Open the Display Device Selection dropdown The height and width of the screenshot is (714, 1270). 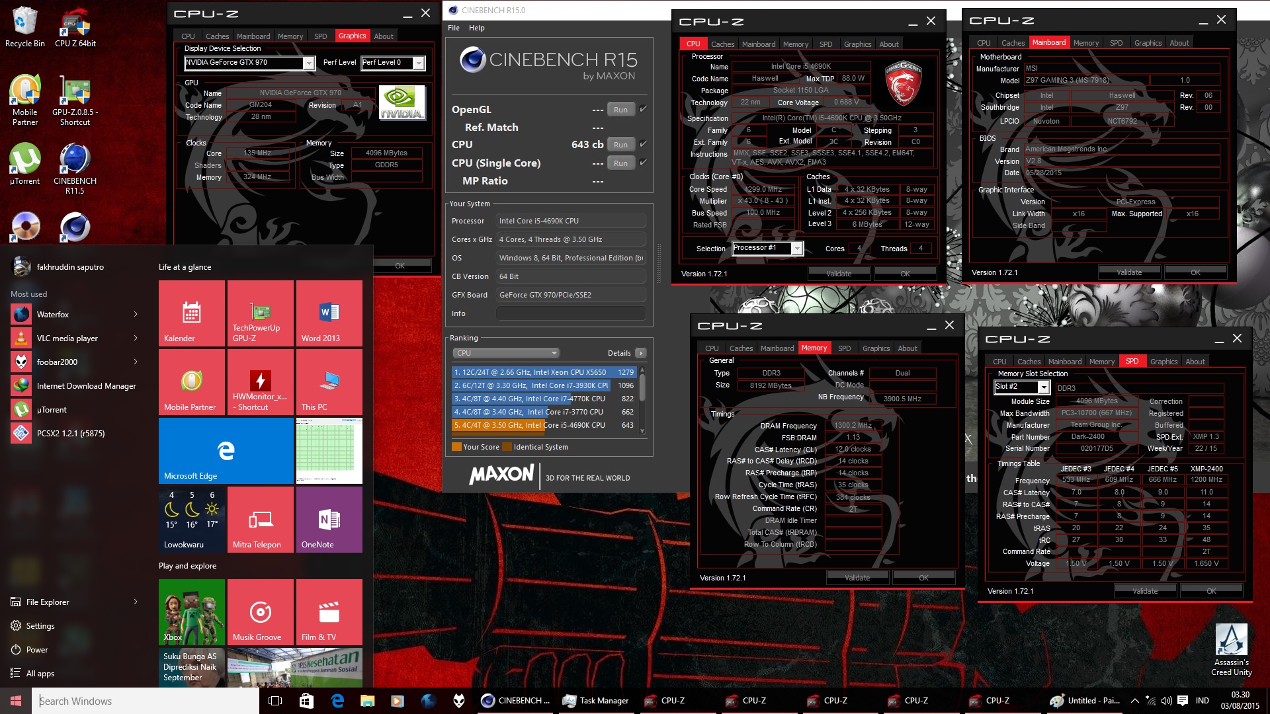249,63
